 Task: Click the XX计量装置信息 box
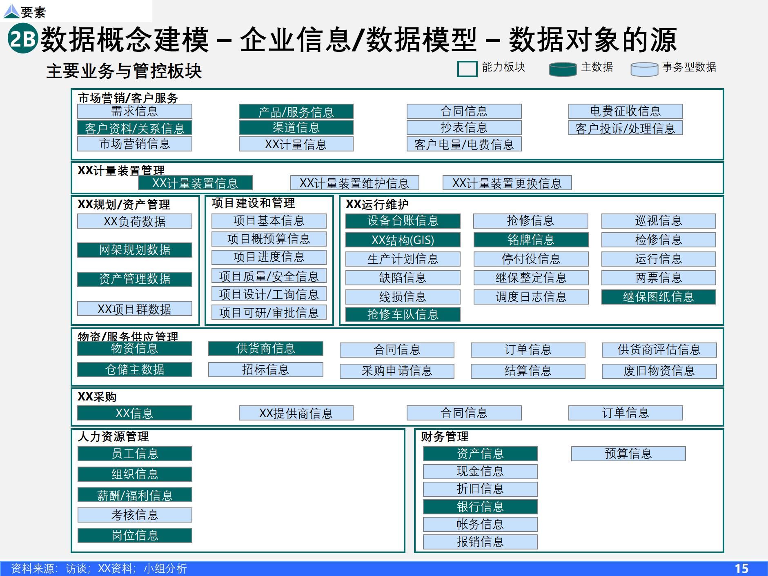[x=195, y=183]
